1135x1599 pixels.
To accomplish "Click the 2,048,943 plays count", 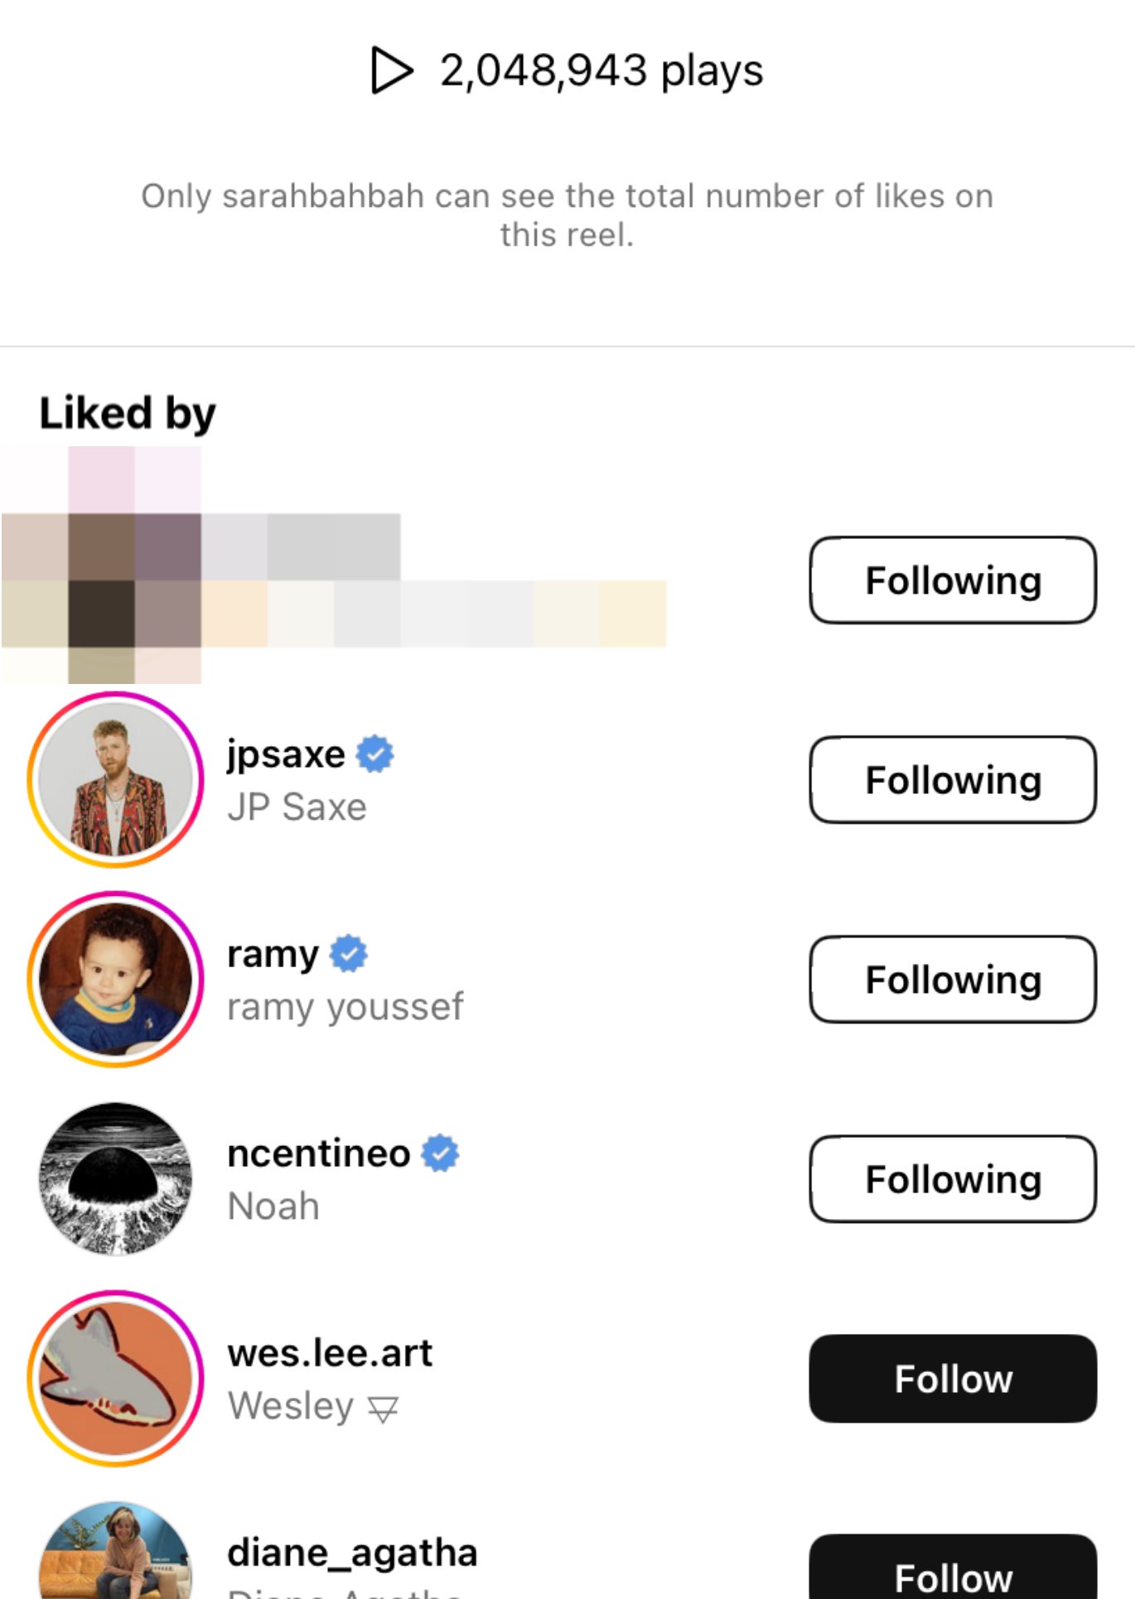I will pos(601,70).
